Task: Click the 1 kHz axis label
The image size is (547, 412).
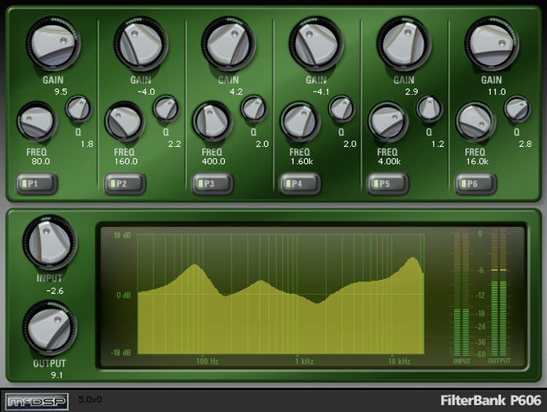Action: tap(305, 361)
